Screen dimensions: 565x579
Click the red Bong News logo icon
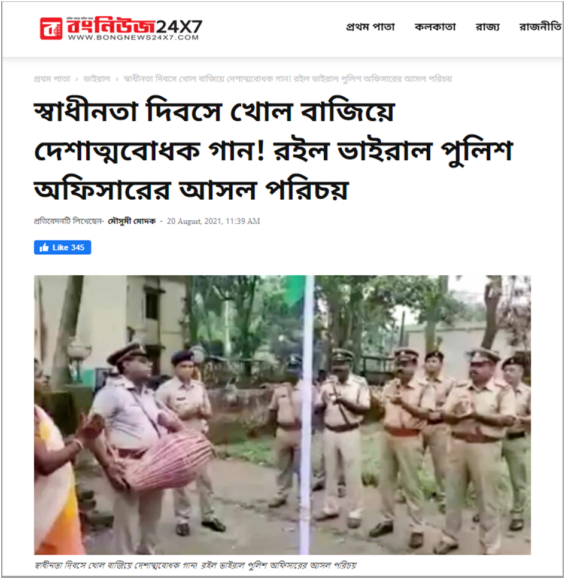(51, 29)
